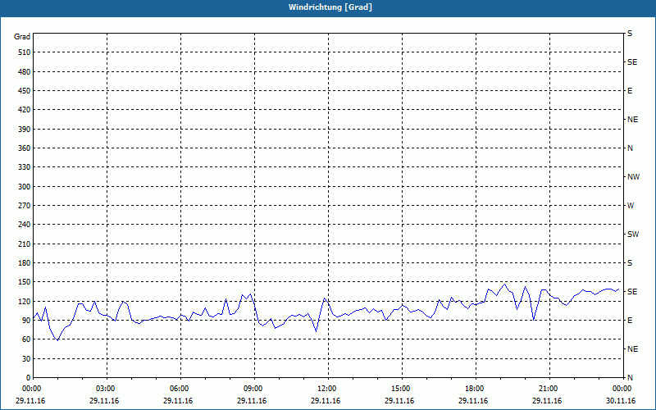Viewport: 656px width, 410px height.
Task: Select the 210 degree axis label
Action: [x=25, y=244]
